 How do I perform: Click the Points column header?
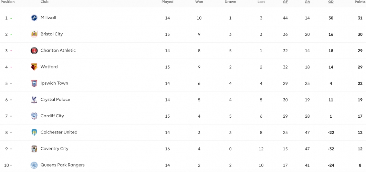360,2
